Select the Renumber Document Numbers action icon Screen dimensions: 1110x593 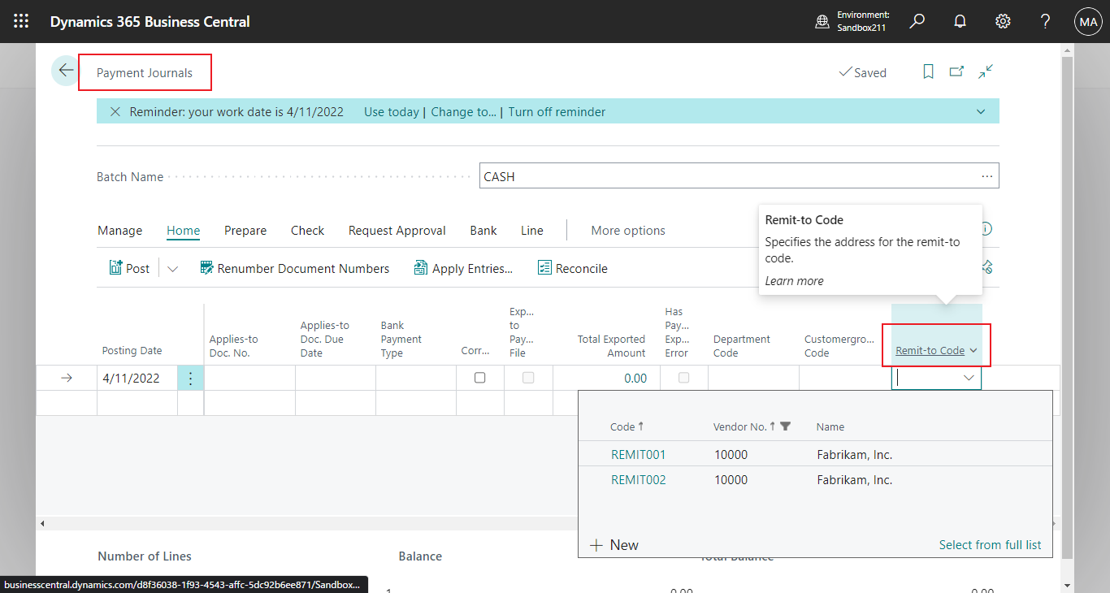(x=206, y=267)
